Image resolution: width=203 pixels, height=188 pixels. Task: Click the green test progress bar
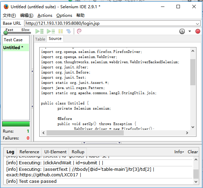(16, 124)
